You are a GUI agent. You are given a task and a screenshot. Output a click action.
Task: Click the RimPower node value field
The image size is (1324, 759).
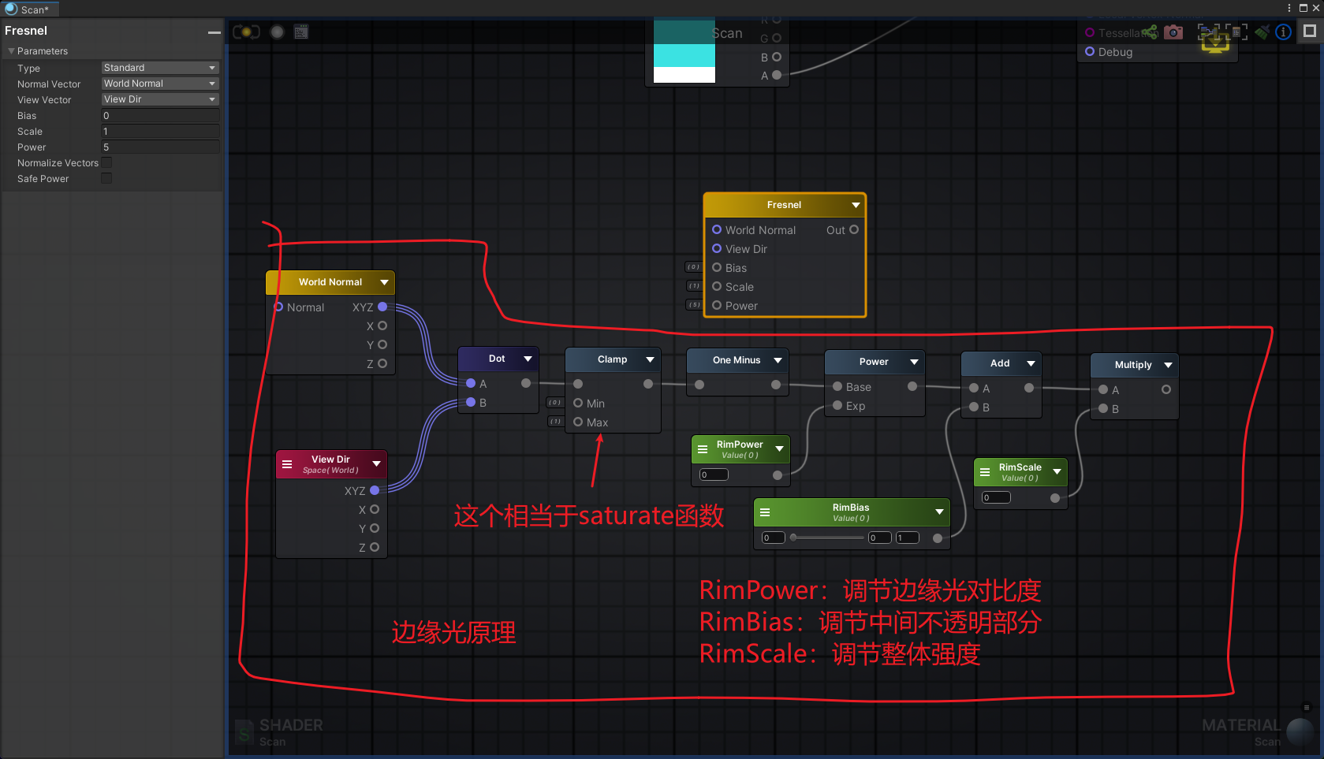[714, 475]
